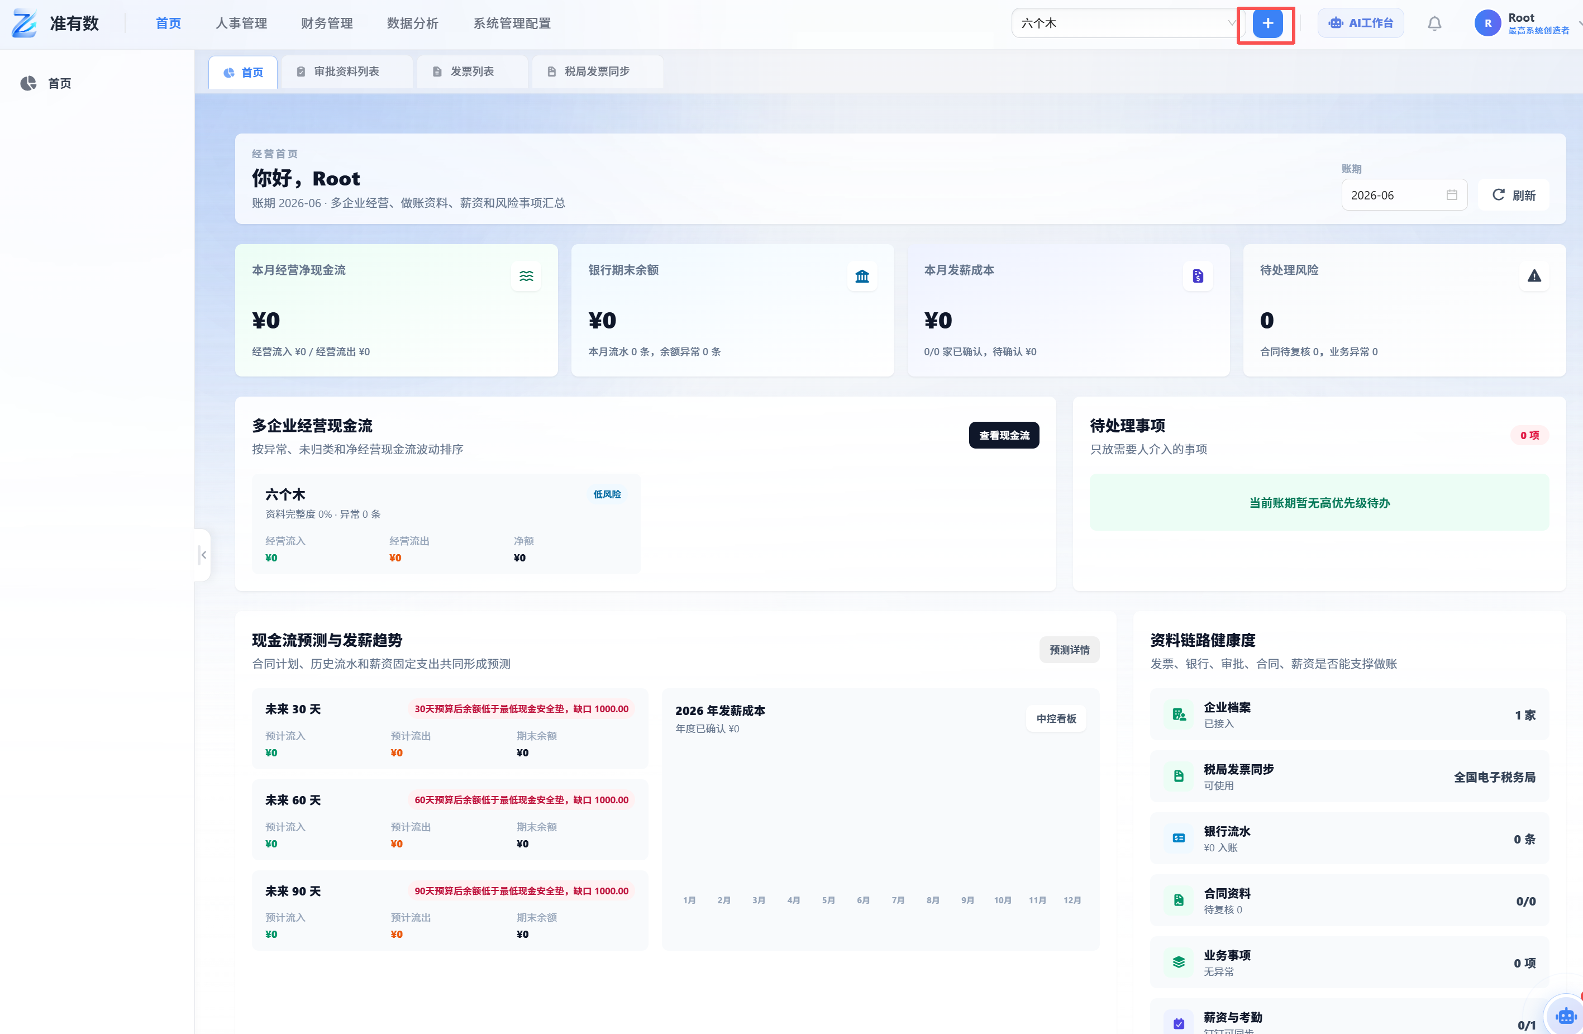The width and height of the screenshot is (1583, 1034).
Task: Switch to the 税局发票同步 tab
Action: pos(597,71)
